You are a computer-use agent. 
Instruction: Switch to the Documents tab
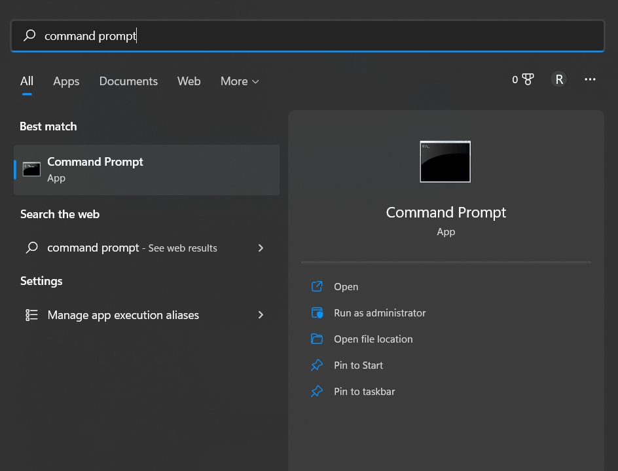(x=128, y=81)
